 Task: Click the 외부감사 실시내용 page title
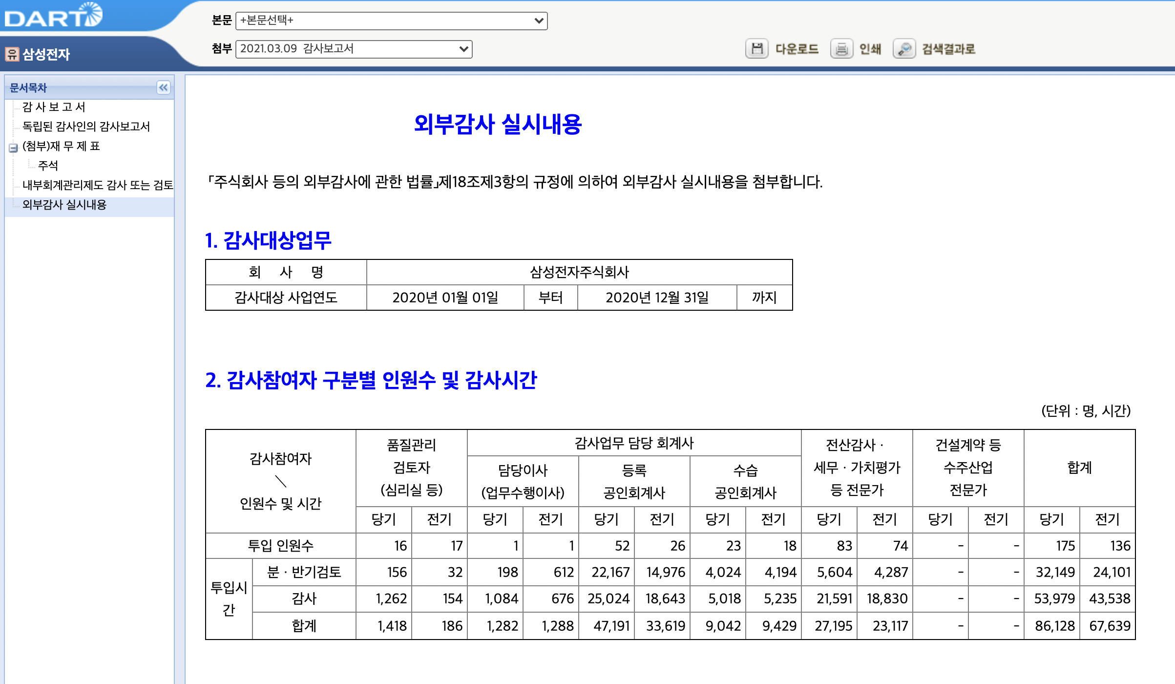(x=498, y=124)
